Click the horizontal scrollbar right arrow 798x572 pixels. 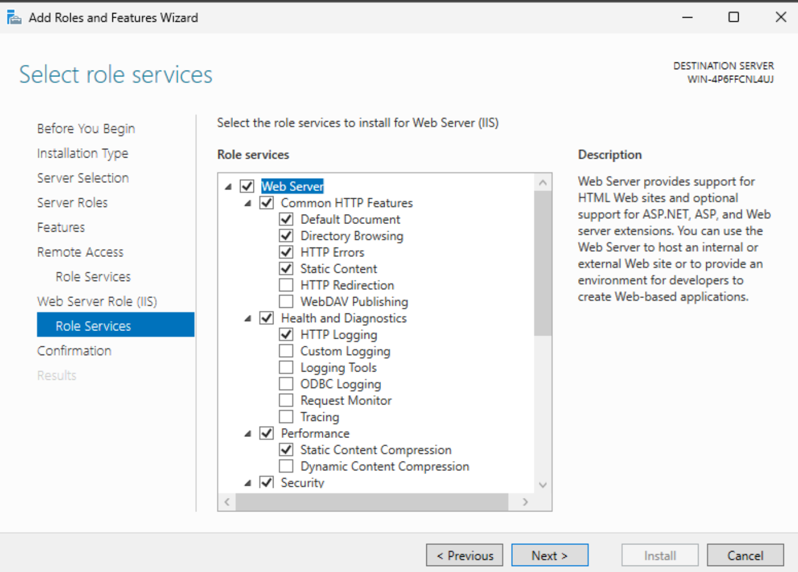(525, 501)
